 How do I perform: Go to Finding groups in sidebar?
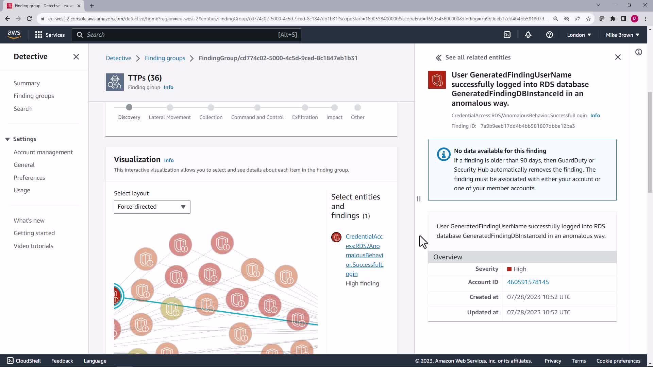pyautogui.click(x=34, y=96)
